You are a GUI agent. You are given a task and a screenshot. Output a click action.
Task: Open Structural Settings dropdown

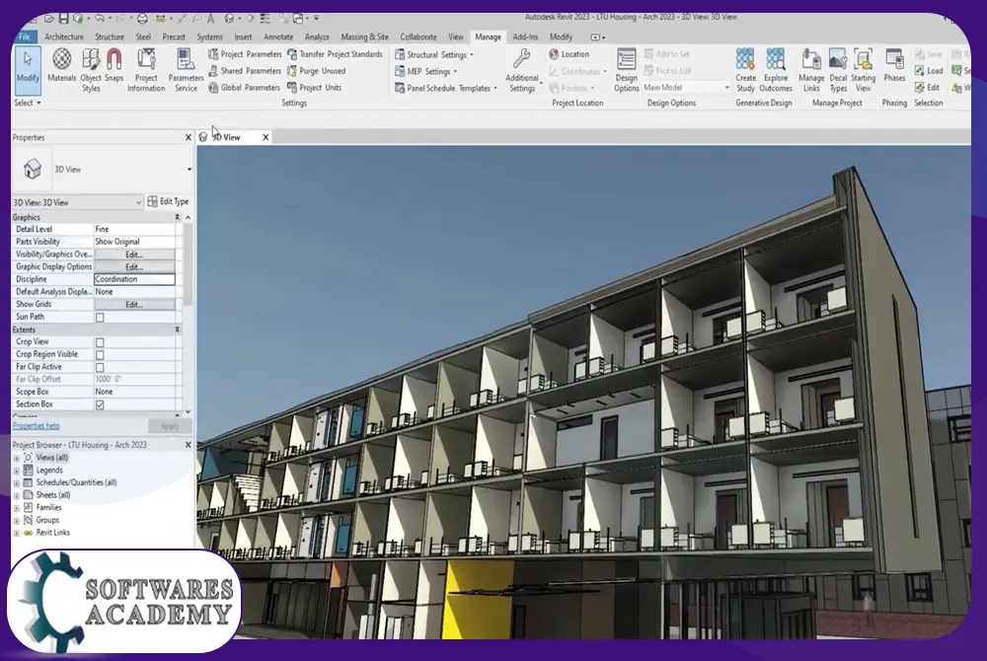point(433,54)
